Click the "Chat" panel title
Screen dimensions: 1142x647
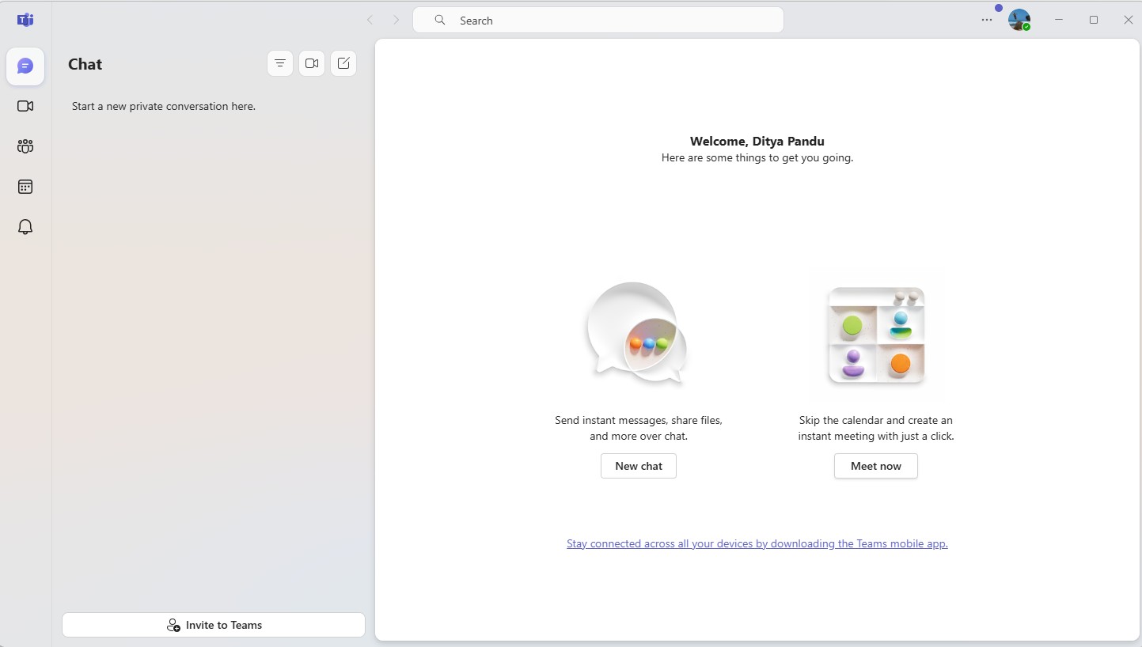click(x=85, y=64)
